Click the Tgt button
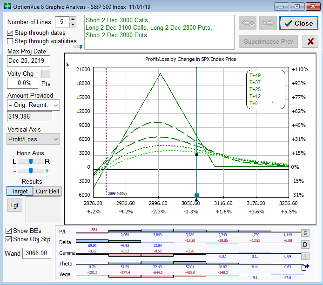The height and width of the screenshot is (285, 323). point(14,205)
